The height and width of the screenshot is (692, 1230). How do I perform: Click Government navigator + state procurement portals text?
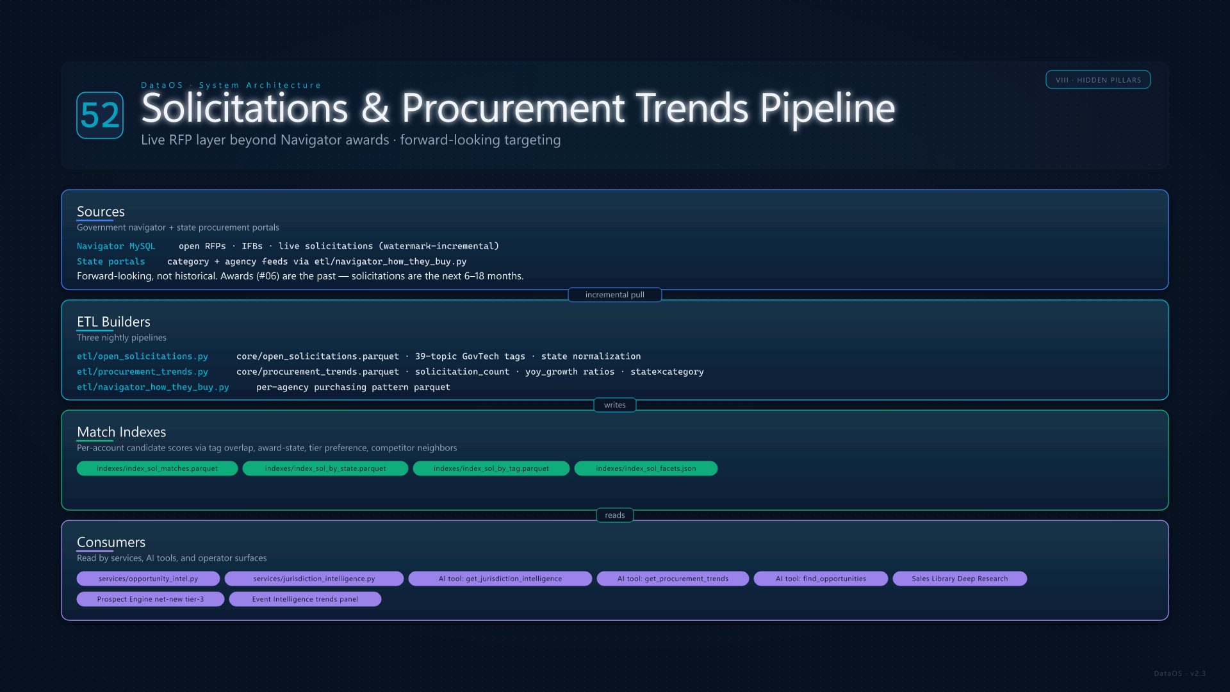point(178,227)
